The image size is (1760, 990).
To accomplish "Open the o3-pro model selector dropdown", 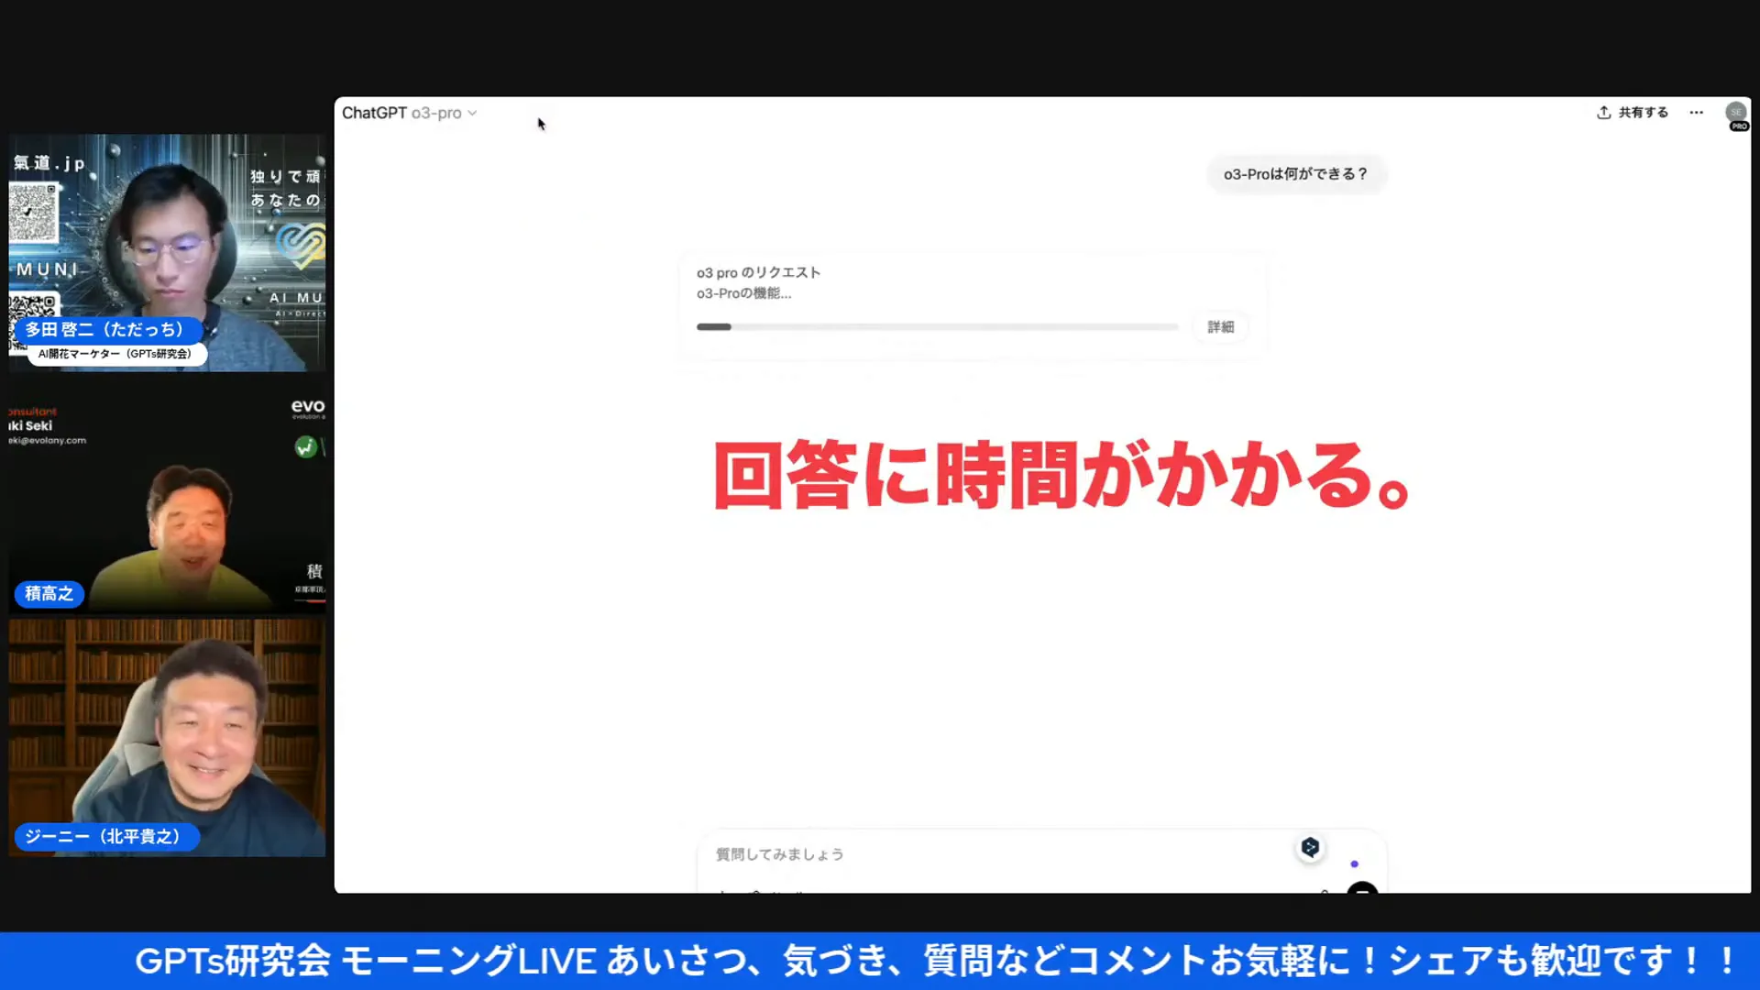I will click(x=445, y=113).
